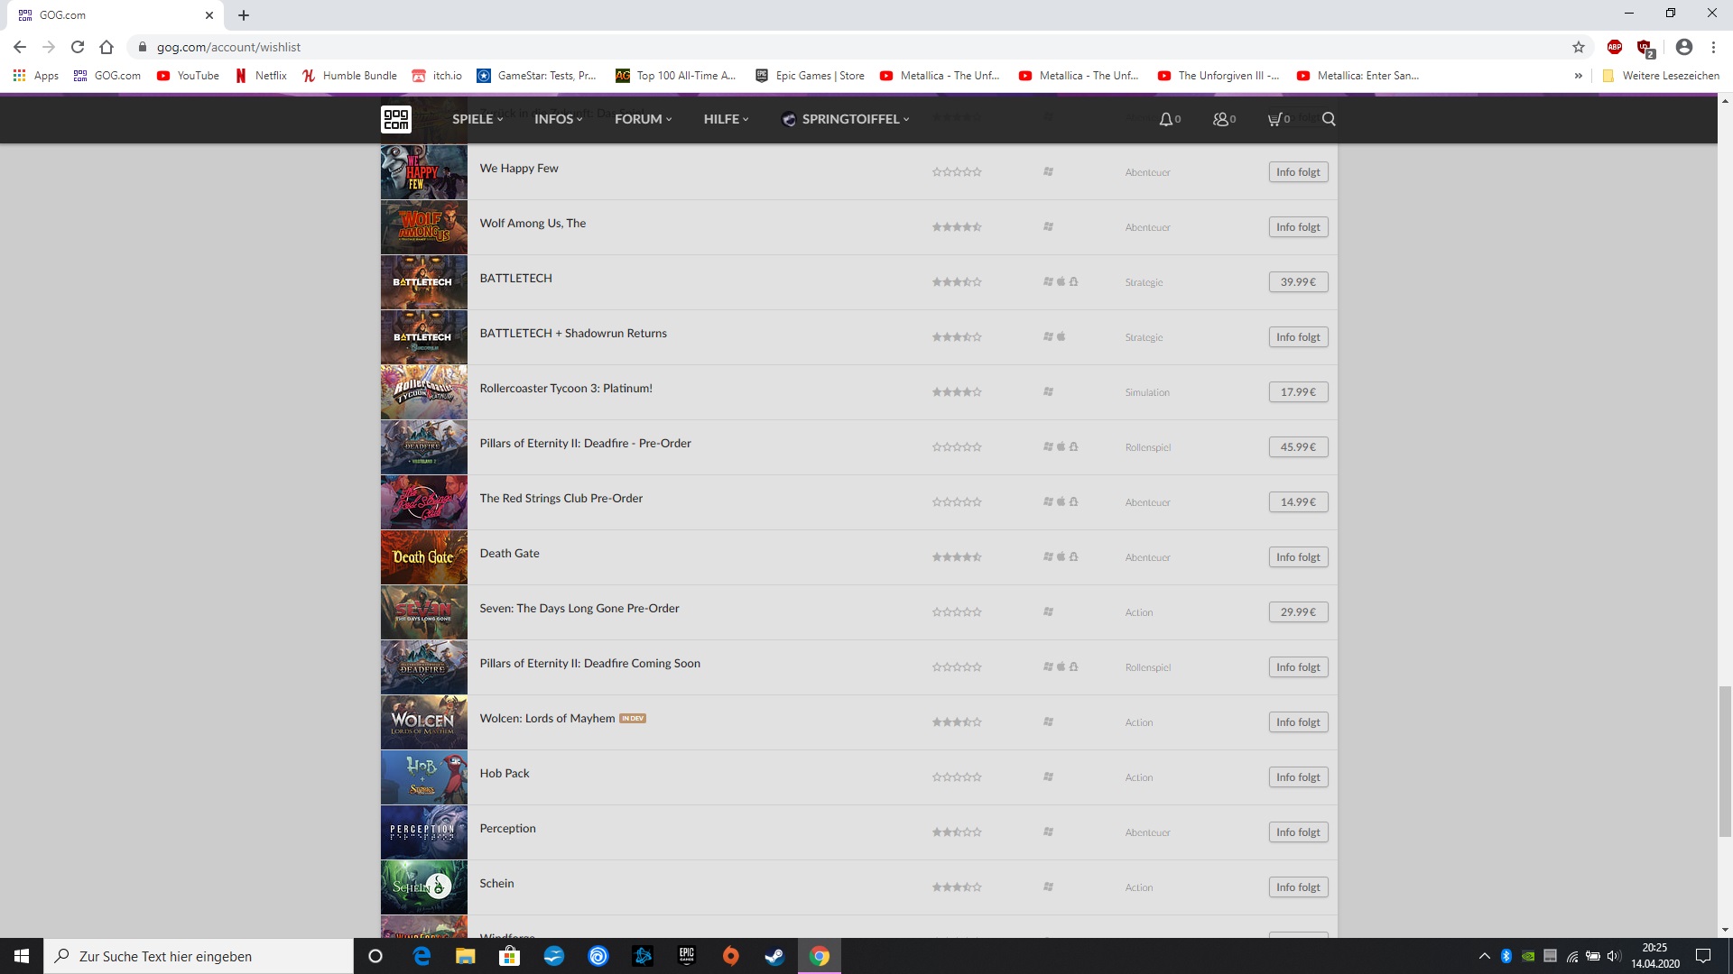Click Info folgt button for We Happy Few
1733x974 pixels.
tap(1298, 172)
